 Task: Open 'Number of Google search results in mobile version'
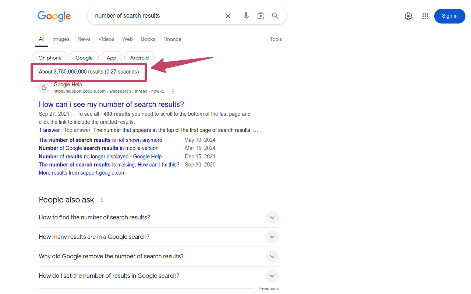pos(99,148)
